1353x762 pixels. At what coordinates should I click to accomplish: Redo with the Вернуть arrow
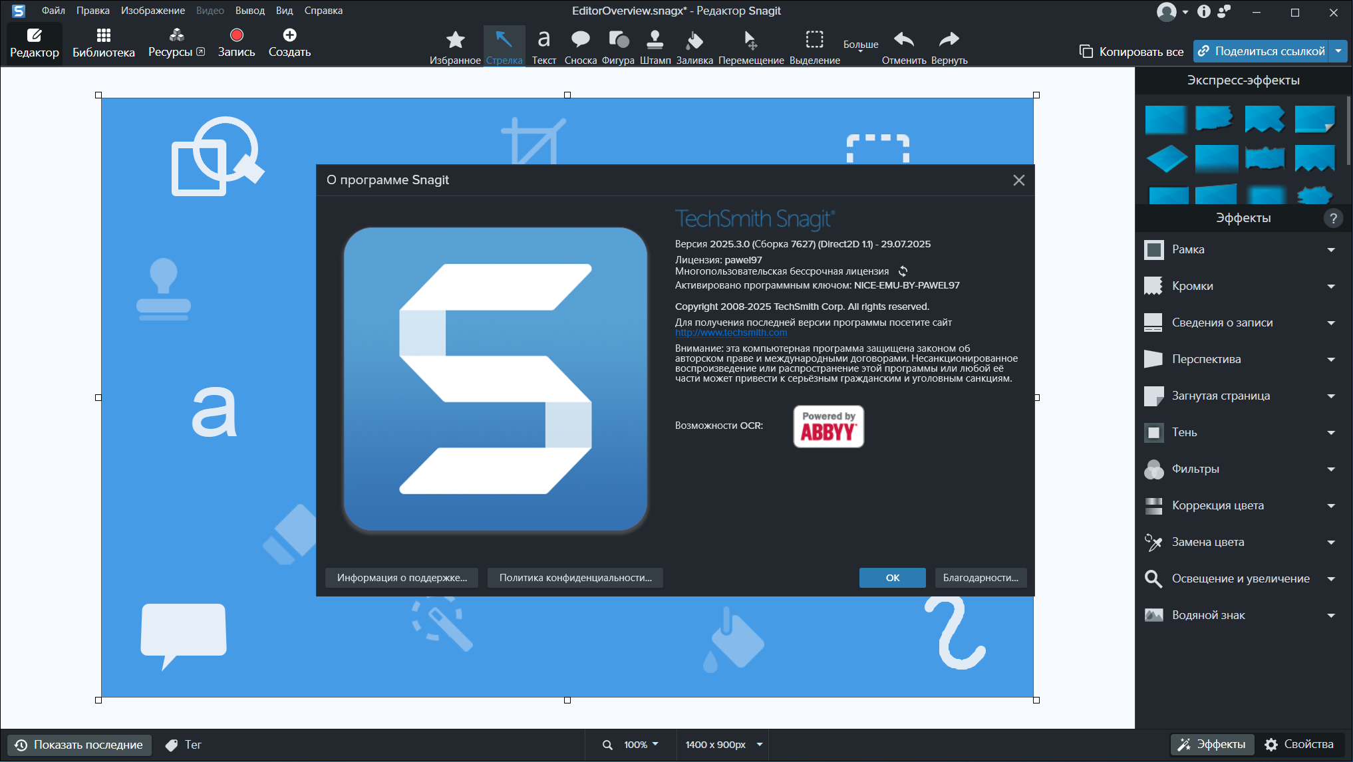949,46
